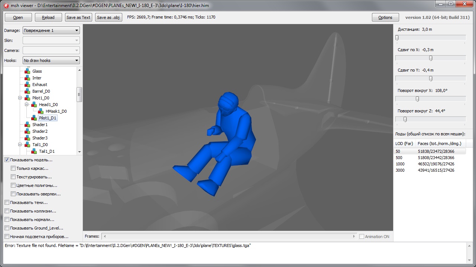Click the Tail1_D1 mesh icon
This screenshot has width=476, height=267.
pyautogui.click(x=34, y=151)
